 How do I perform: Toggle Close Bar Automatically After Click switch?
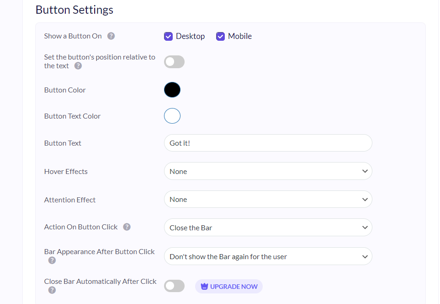(x=174, y=286)
